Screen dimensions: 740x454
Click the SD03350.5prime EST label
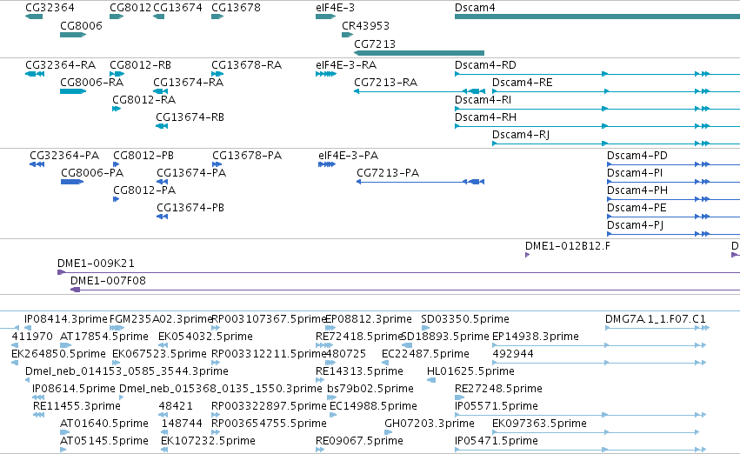pyautogui.click(x=465, y=319)
